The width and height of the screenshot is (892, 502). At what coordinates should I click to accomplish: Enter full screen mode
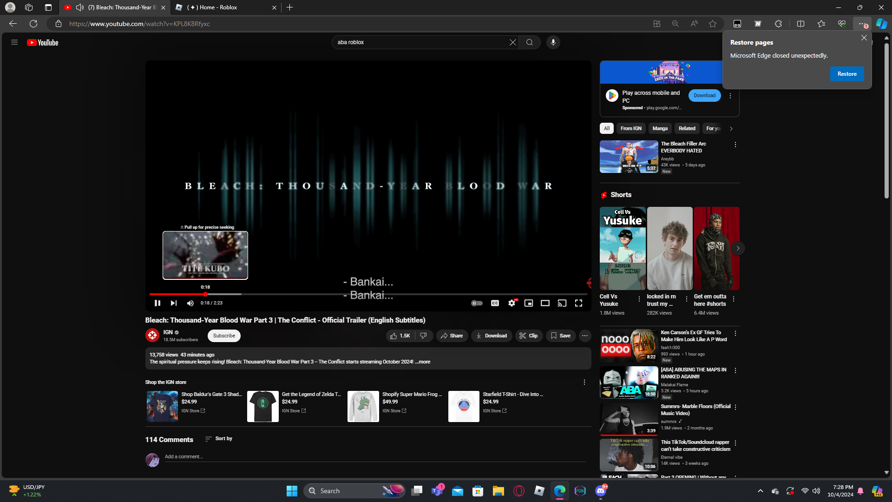(578, 303)
